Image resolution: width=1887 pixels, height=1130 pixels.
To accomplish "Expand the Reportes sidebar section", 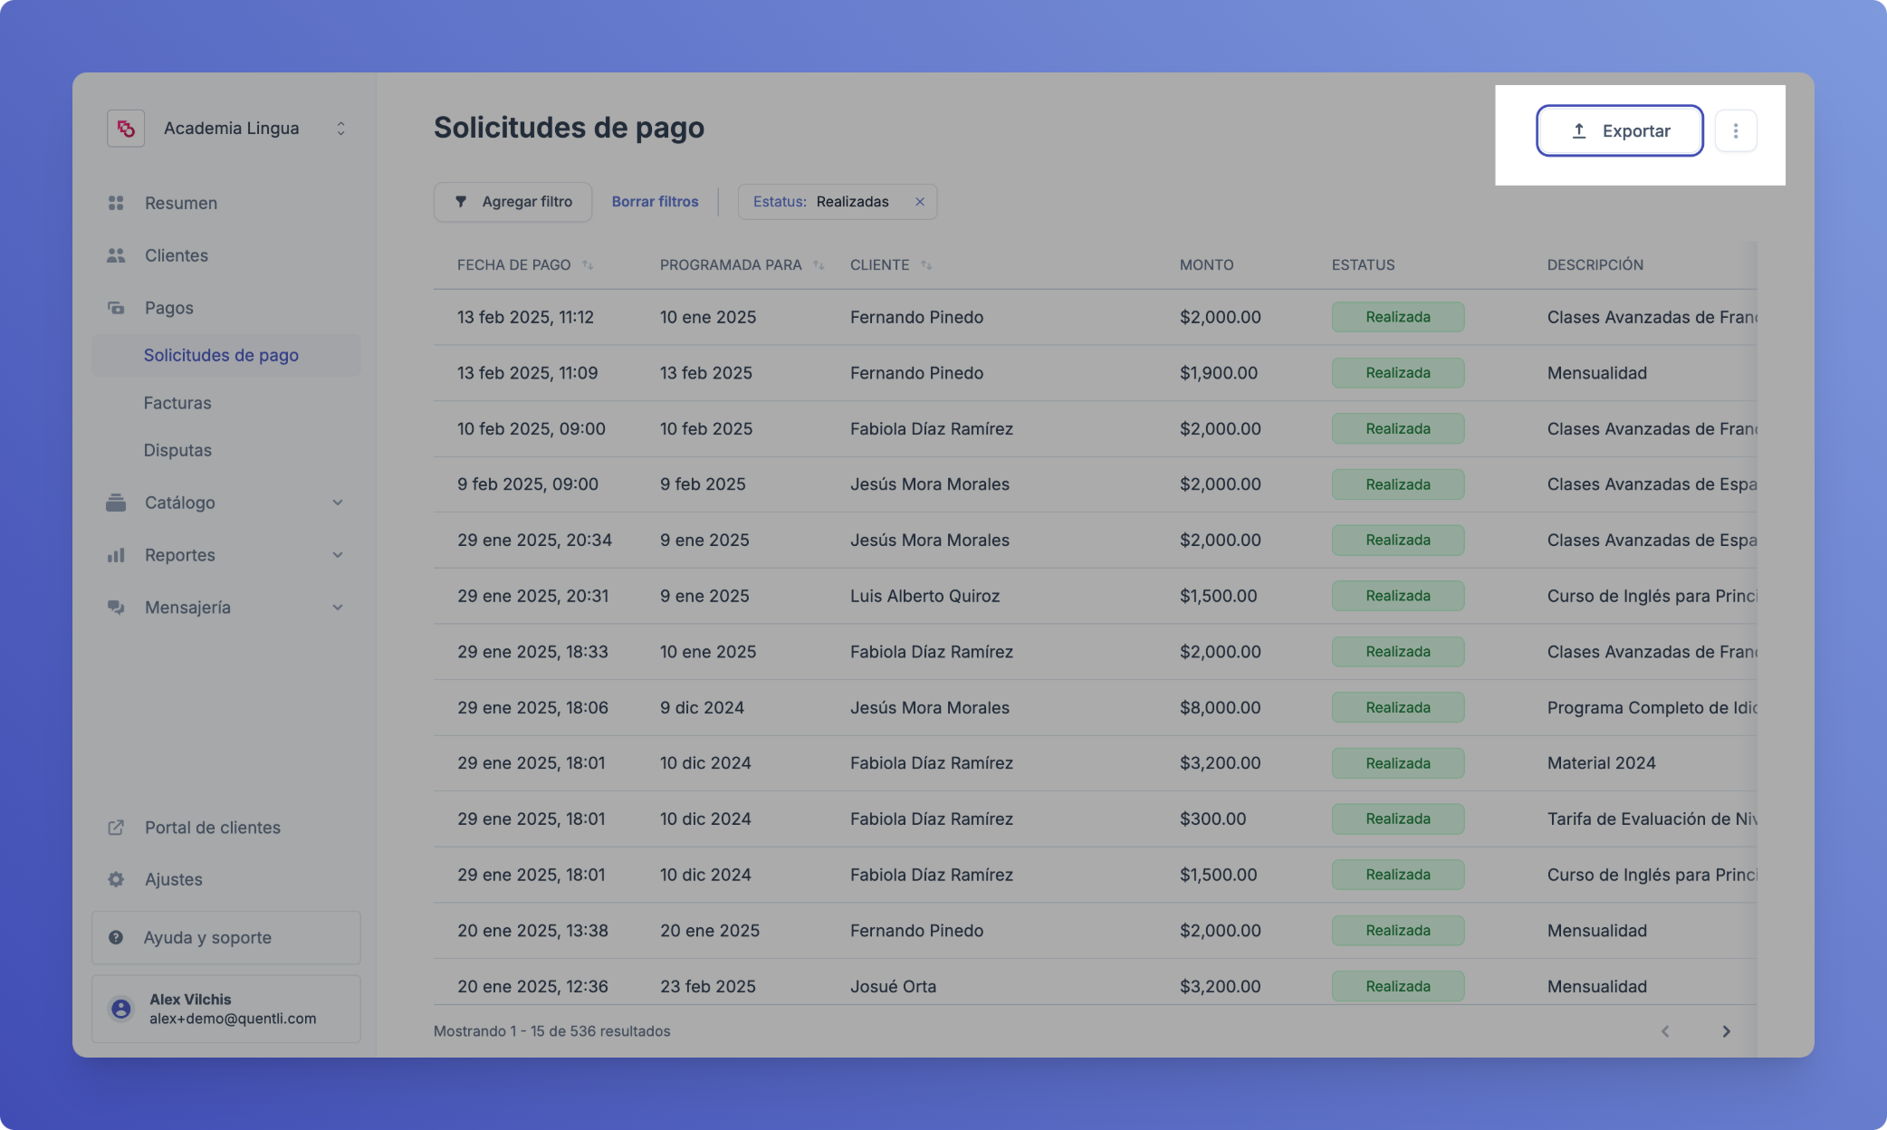I will pyautogui.click(x=337, y=555).
